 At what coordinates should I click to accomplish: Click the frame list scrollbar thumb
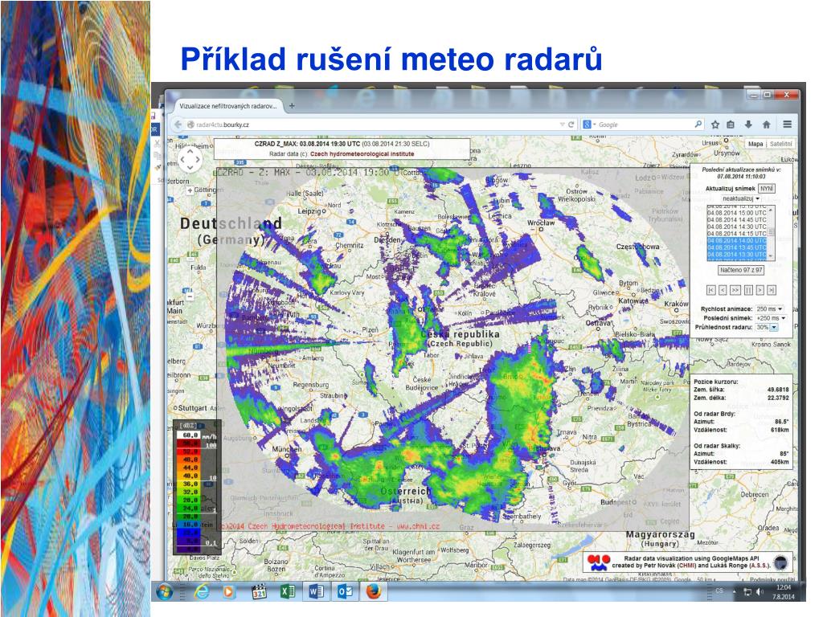click(x=771, y=231)
